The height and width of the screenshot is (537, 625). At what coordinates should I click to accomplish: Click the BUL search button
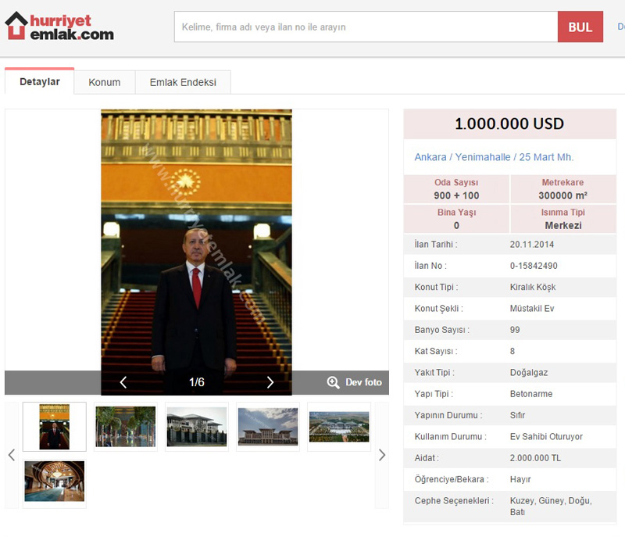580,27
